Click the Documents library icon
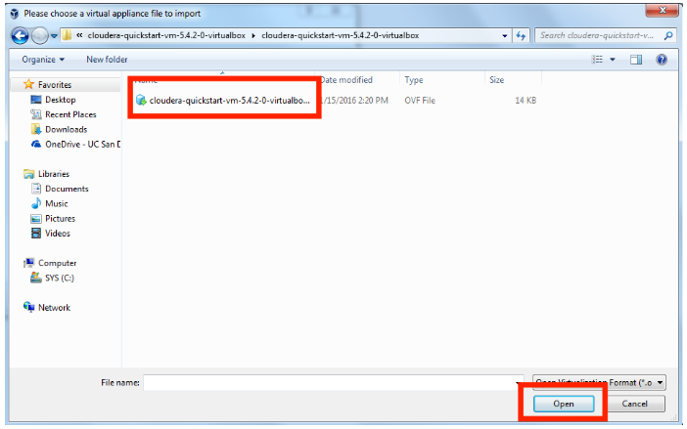This screenshot has width=687, height=429. [x=36, y=189]
